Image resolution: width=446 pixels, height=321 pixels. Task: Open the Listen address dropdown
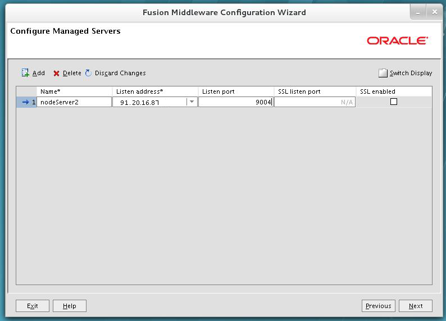(x=192, y=102)
